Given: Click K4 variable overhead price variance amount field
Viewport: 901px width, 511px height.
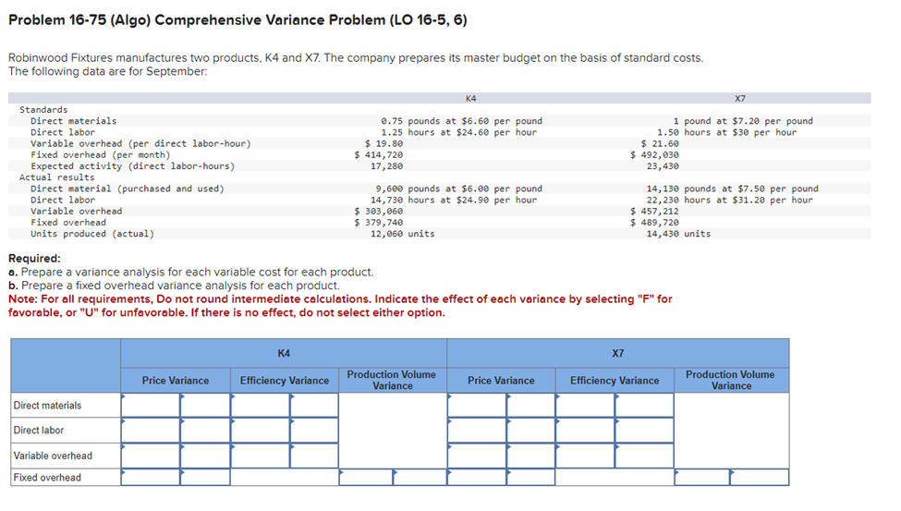Looking at the screenshot, I should (151, 456).
